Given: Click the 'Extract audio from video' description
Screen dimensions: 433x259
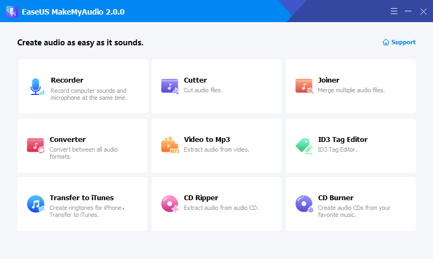Looking at the screenshot, I should [x=216, y=149].
